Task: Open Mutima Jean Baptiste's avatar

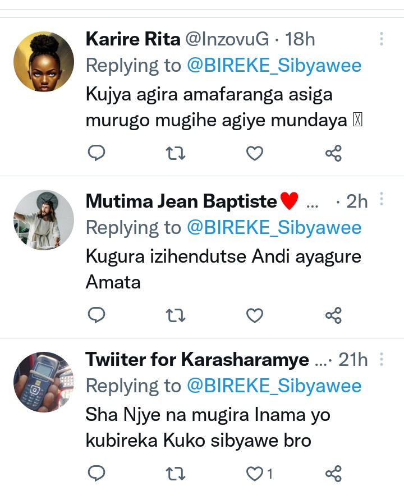Action: [44, 220]
